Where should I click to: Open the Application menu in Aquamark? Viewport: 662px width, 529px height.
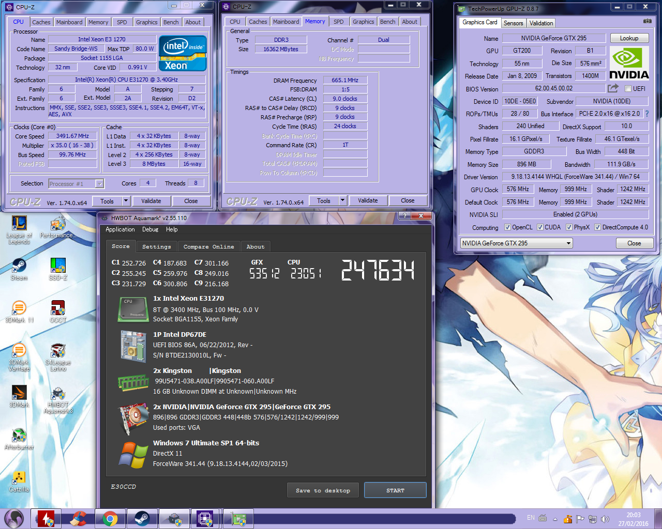click(x=120, y=229)
